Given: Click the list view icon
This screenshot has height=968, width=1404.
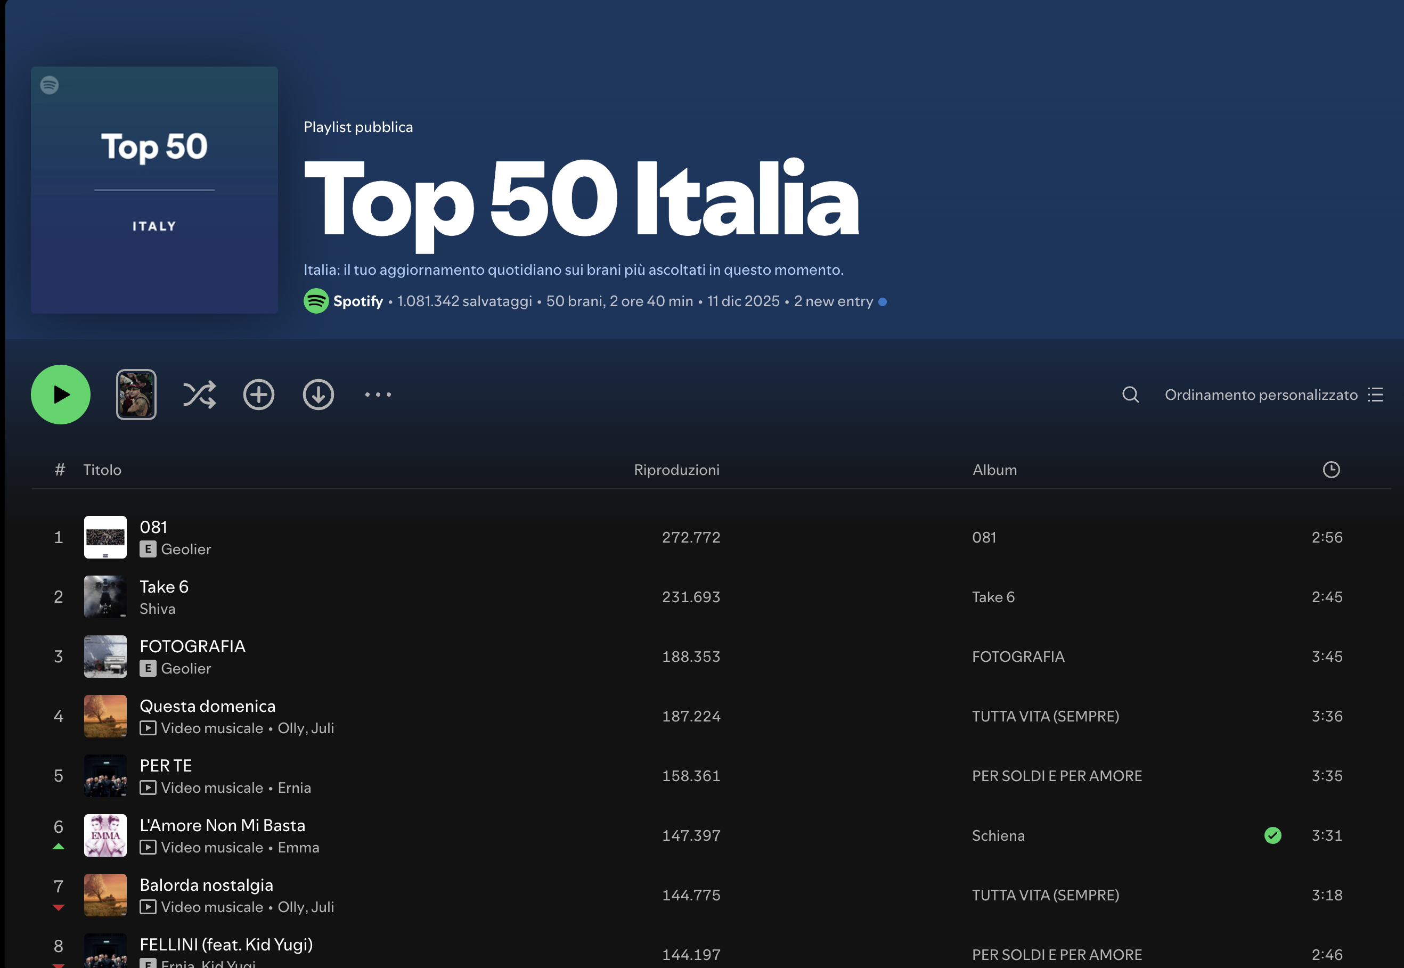Looking at the screenshot, I should click(1375, 395).
